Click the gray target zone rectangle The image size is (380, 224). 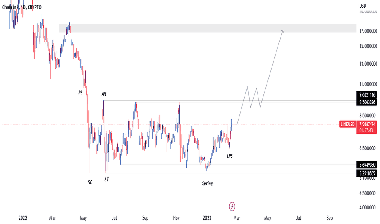[x=208, y=28]
